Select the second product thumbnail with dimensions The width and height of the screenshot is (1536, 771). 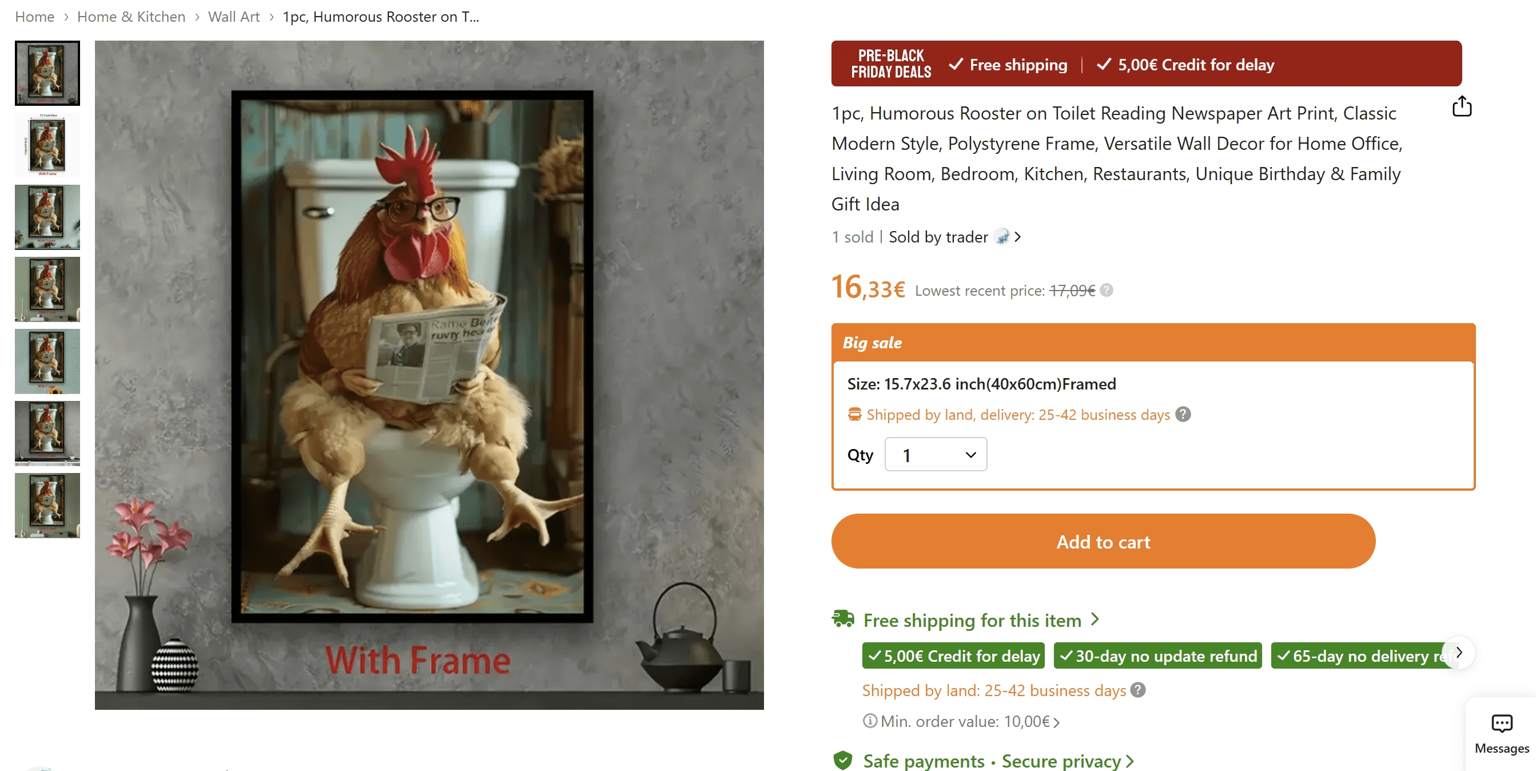[x=47, y=145]
